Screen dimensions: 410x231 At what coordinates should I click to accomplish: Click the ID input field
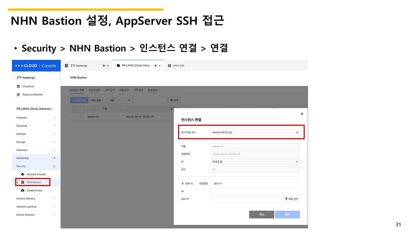point(255,191)
